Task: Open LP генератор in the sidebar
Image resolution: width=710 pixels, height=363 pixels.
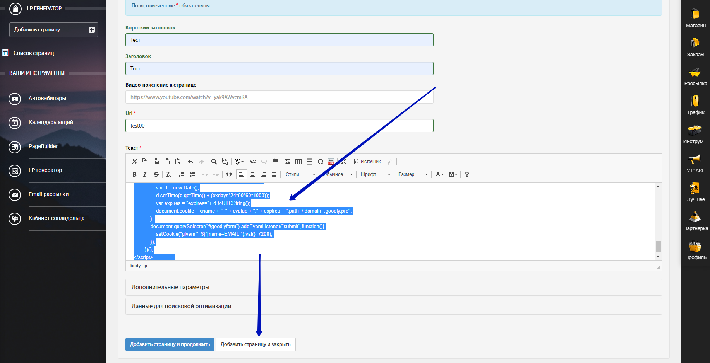Action: (45, 170)
